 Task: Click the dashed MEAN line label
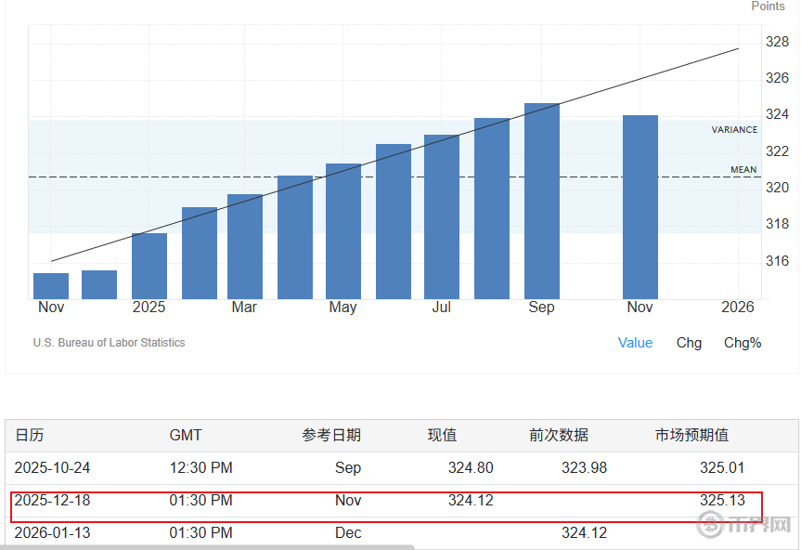click(743, 170)
